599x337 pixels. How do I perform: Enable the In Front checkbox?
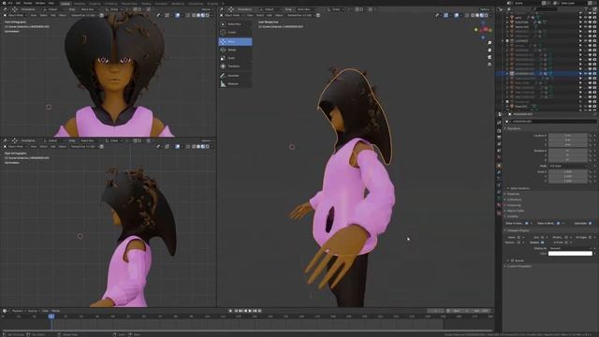(x=565, y=242)
